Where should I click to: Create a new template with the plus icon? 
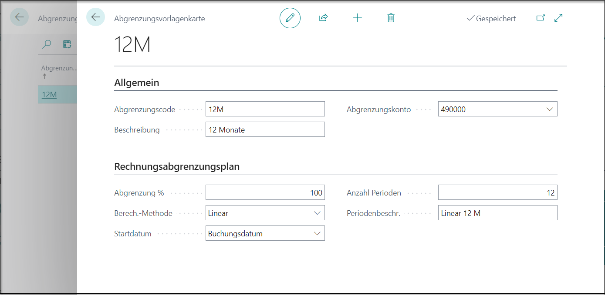click(x=357, y=18)
